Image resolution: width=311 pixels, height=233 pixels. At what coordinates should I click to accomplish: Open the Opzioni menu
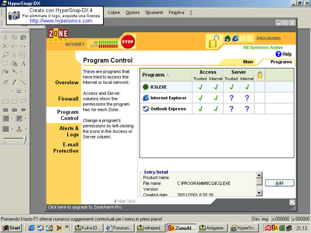(x=133, y=12)
